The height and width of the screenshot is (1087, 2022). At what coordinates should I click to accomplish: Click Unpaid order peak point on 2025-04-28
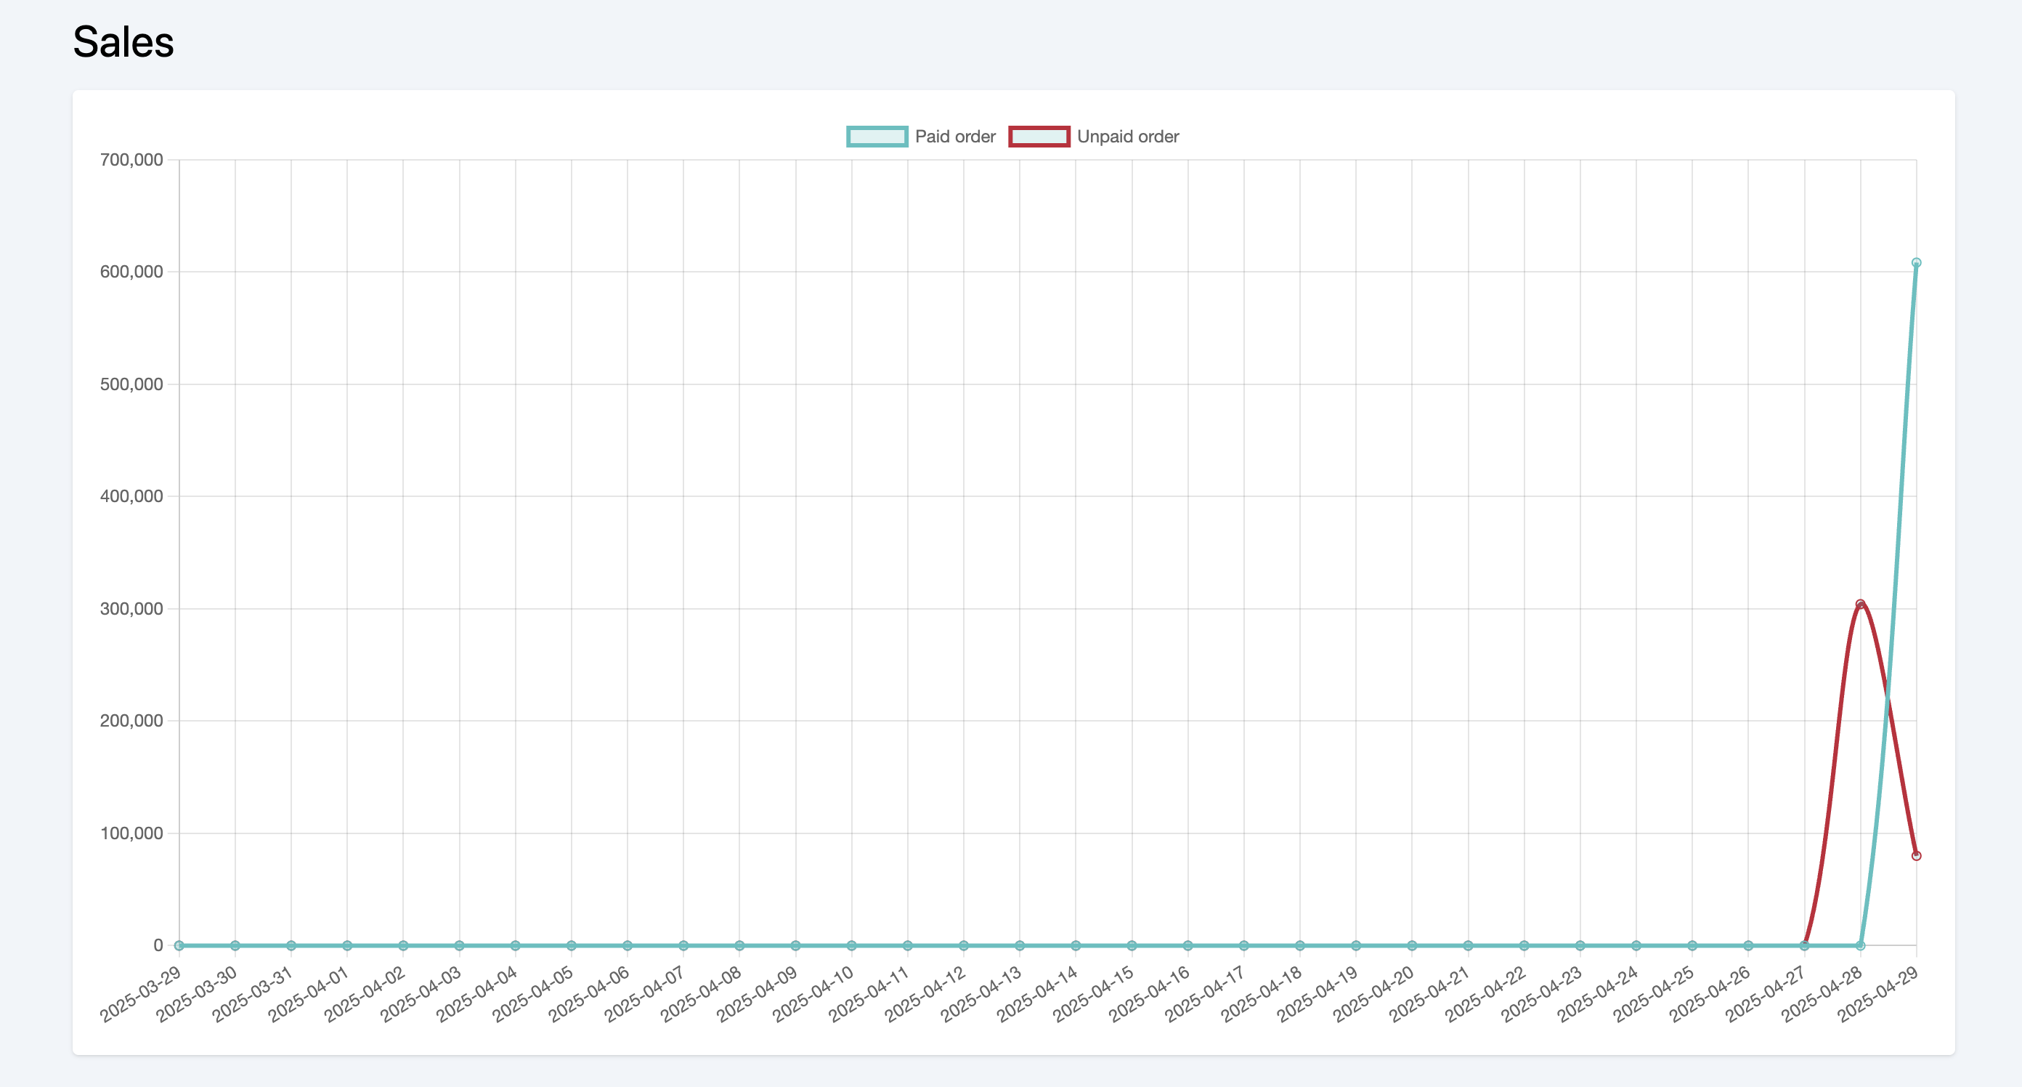(x=1860, y=604)
